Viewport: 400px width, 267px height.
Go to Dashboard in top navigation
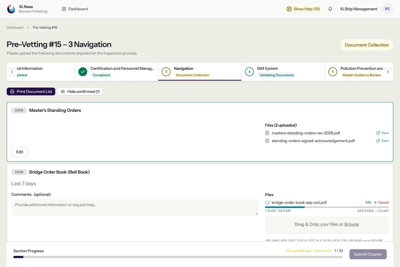[x=75, y=9]
